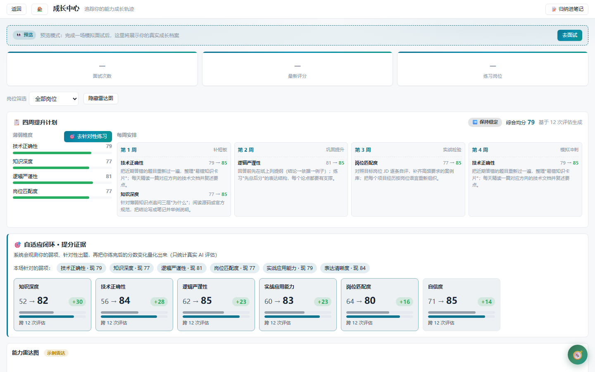
Task: Click the 自适应闭环 target icon
Action: tap(17, 245)
